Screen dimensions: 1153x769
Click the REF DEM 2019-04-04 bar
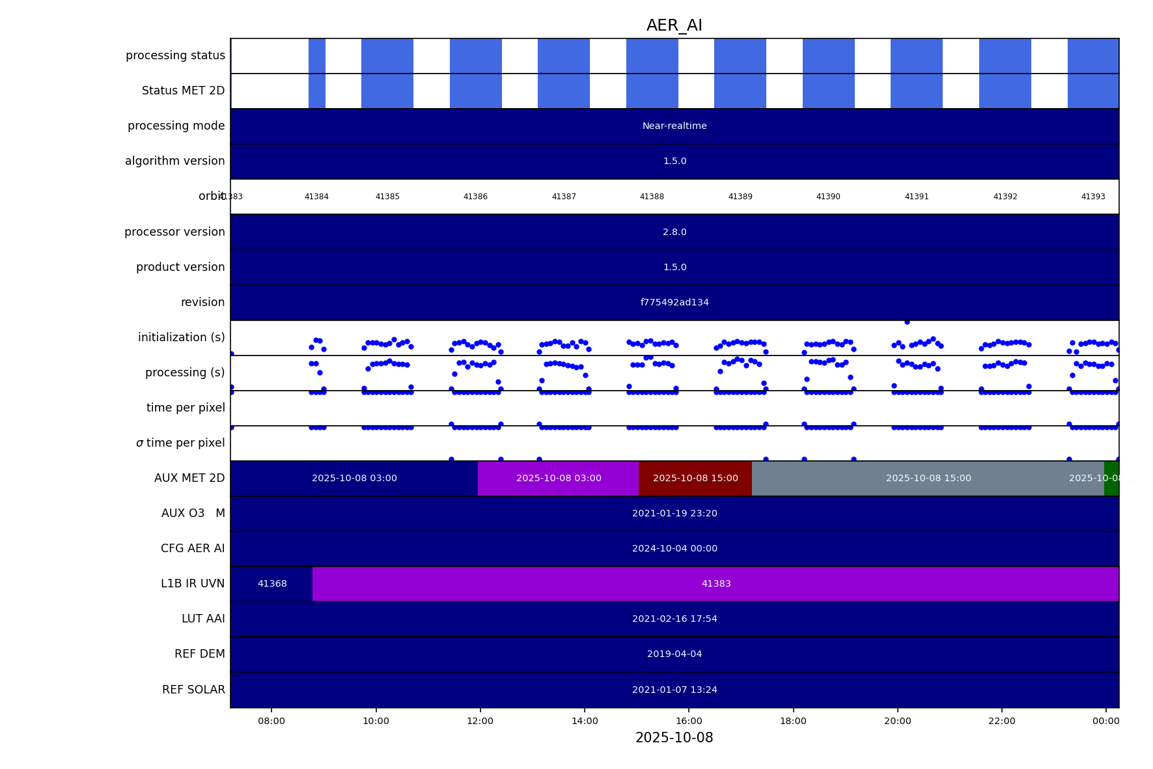click(x=674, y=654)
